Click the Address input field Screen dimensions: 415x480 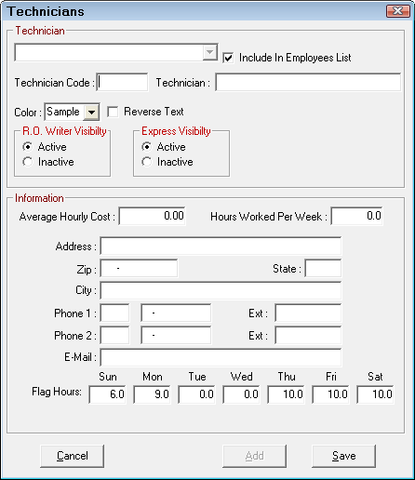tap(221, 247)
